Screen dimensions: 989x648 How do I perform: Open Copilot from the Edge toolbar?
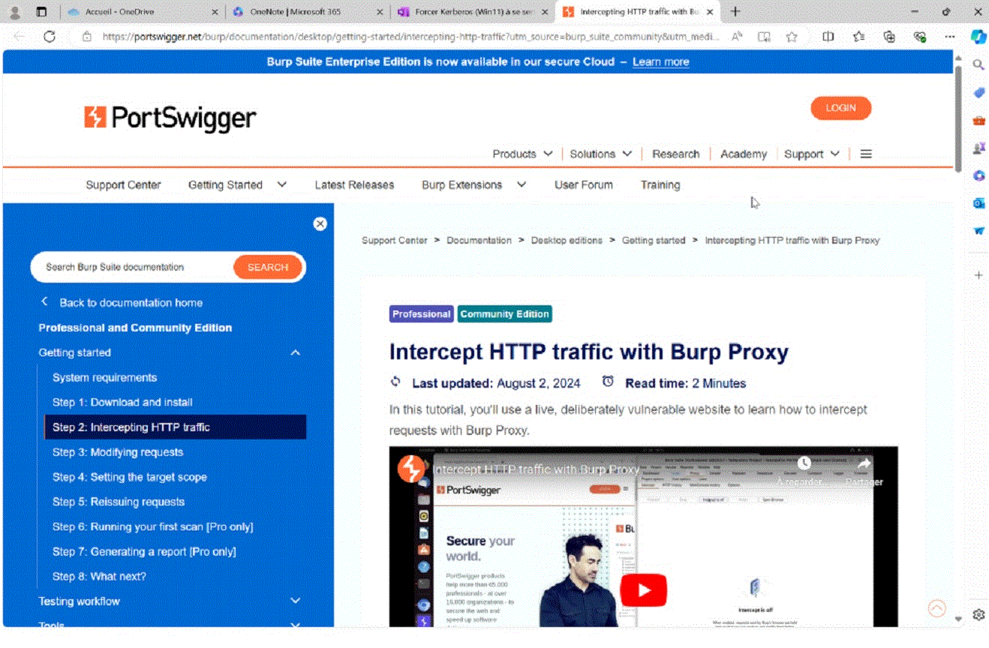[x=978, y=37]
